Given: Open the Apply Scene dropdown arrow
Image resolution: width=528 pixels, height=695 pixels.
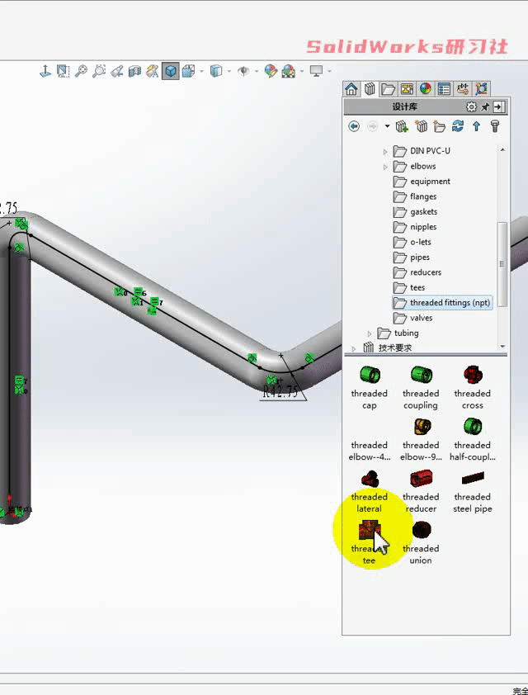Looking at the screenshot, I should (x=302, y=71).
